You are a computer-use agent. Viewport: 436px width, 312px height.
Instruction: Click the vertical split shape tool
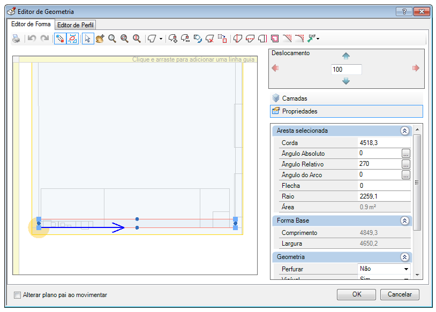237,39
